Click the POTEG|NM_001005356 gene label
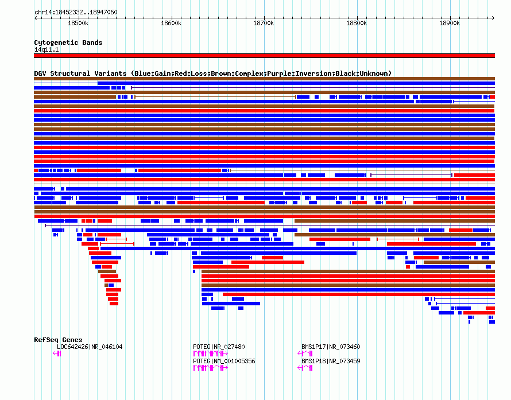Image resolution: width=511 pixels, height=400 pixels. [224, 361]
